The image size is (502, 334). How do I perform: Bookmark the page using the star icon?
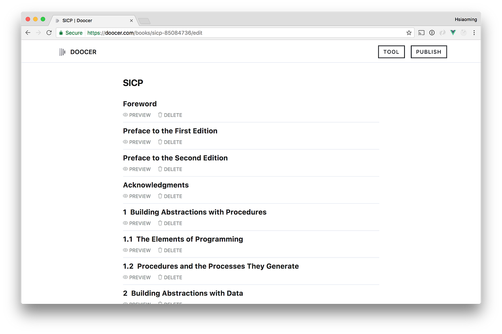408,32
